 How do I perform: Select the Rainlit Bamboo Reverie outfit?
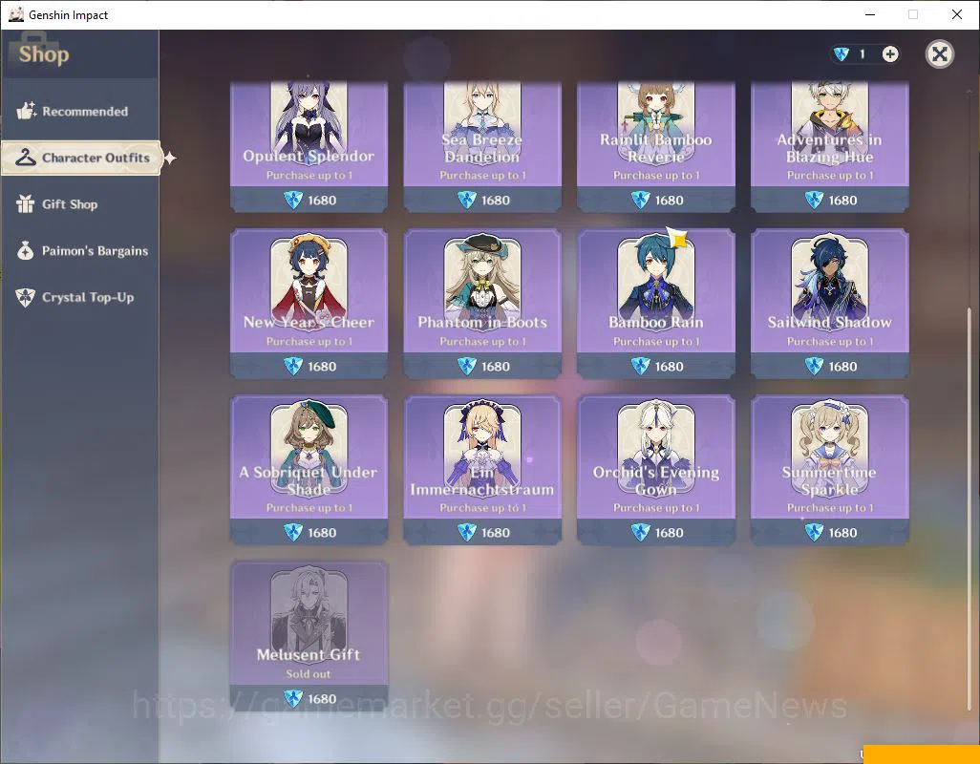point(655,146)
